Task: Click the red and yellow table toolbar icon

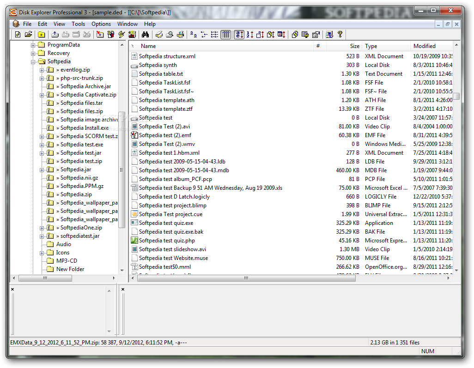Action: [132, 35]
